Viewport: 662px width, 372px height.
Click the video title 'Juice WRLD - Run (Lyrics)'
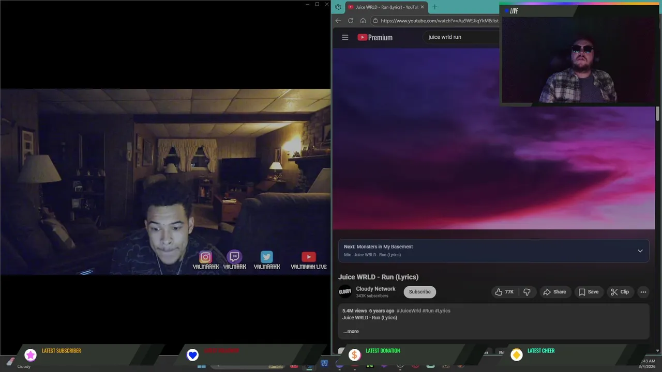(378, 277)
